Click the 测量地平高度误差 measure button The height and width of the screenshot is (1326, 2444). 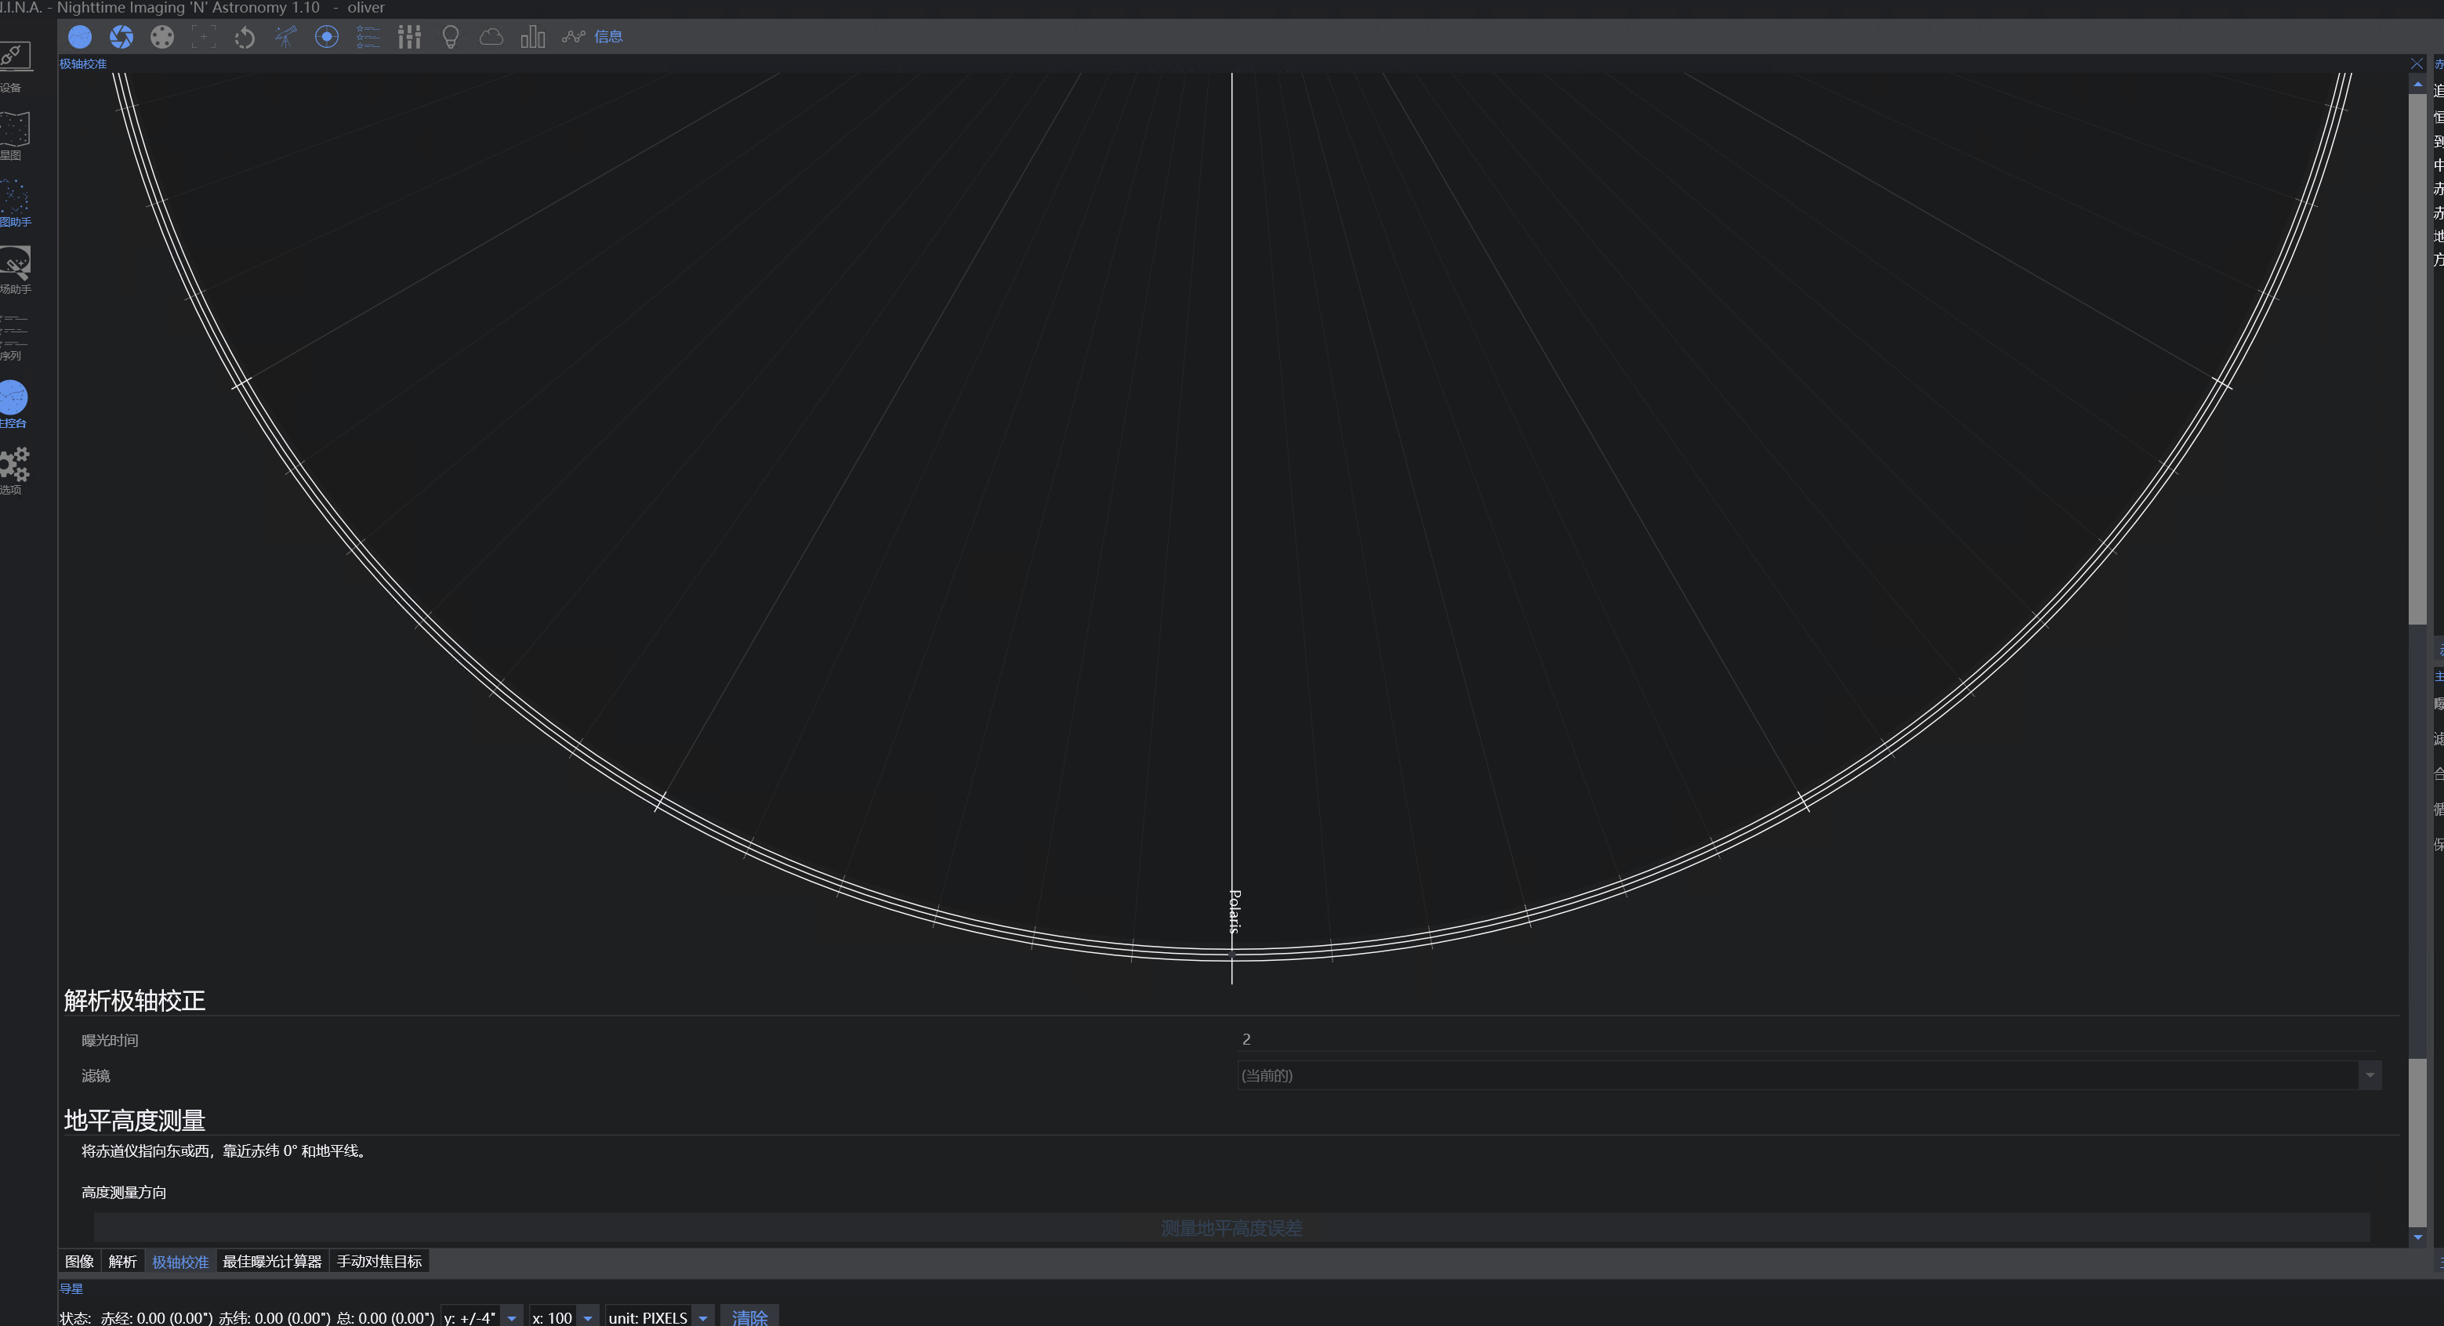[x=1231, y=1228]
